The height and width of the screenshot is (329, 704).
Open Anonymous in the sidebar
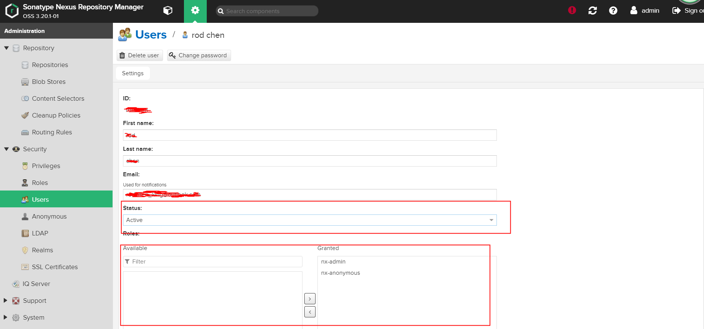click(x=56, y=216)
